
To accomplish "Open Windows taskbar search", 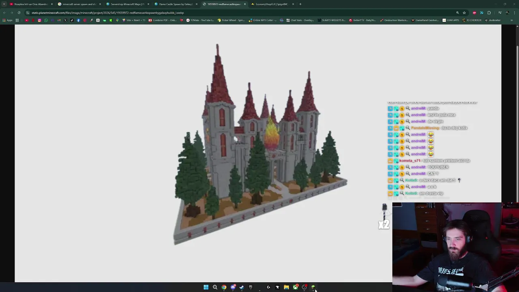I will point(215,287).
